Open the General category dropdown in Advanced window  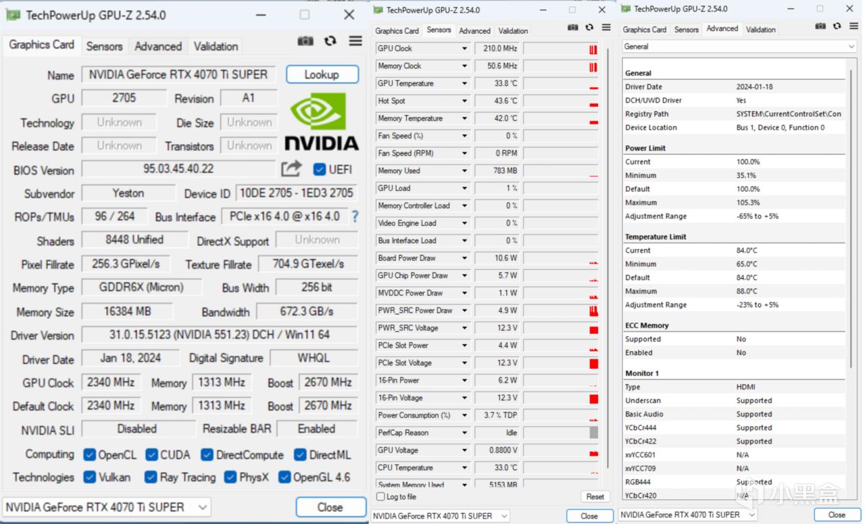click(x=739, y=47)
